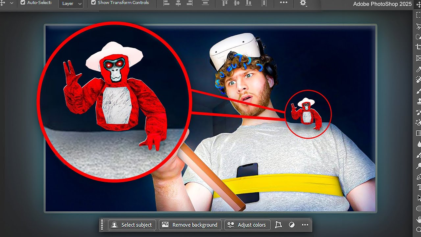
Task: Open the gear settings dropdown
Action: 303,3
